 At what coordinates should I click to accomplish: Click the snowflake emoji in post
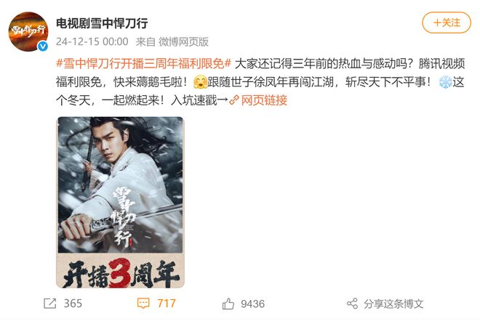click(445, 82)
